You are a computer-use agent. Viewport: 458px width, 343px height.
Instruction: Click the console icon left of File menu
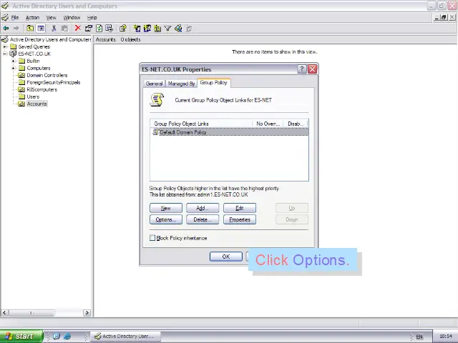[x=5, y=17]
